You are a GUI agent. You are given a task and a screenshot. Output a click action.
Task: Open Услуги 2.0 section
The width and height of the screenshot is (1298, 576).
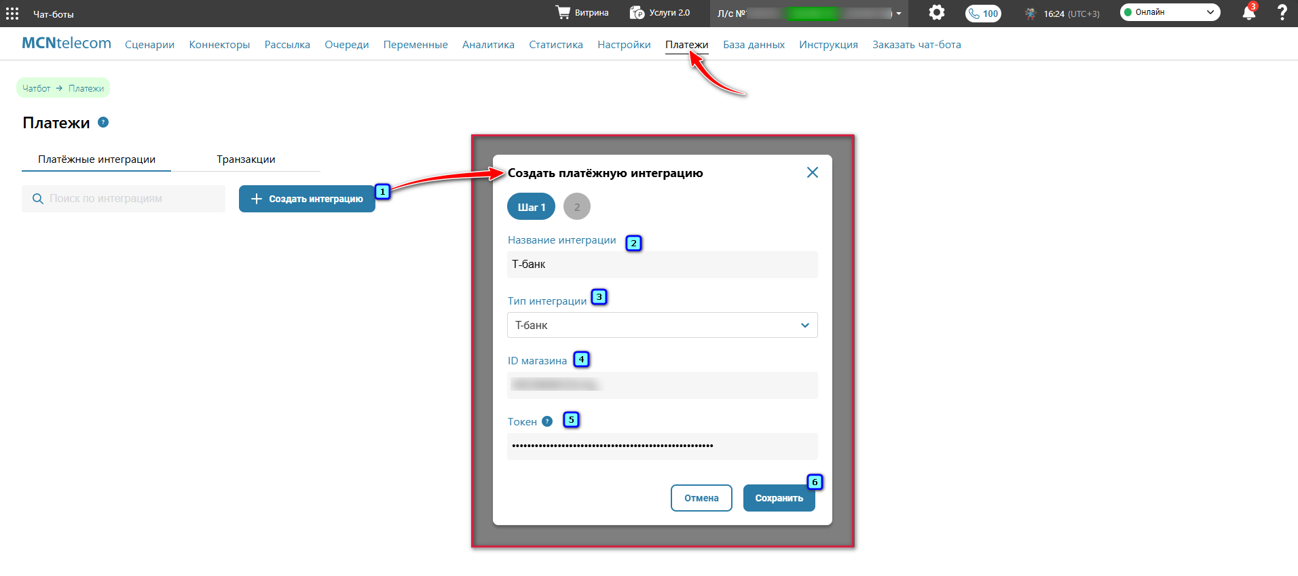660,13
